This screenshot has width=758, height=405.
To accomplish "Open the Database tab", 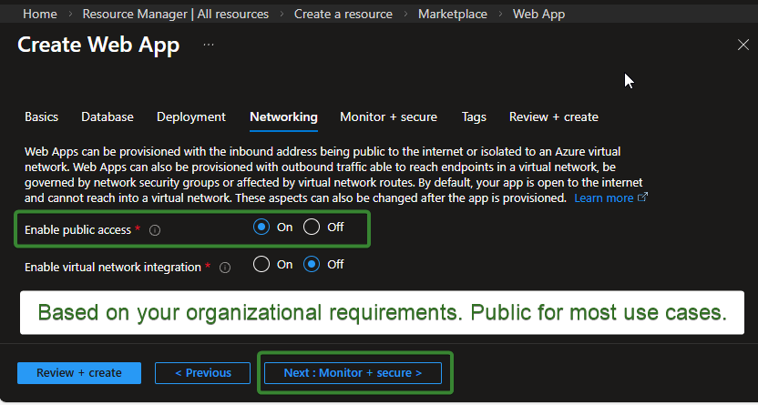I will click(x=107, y=117).
